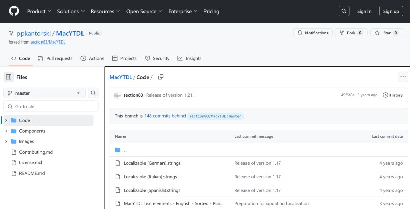Collapse the file tree panel icon

[9, 77]
